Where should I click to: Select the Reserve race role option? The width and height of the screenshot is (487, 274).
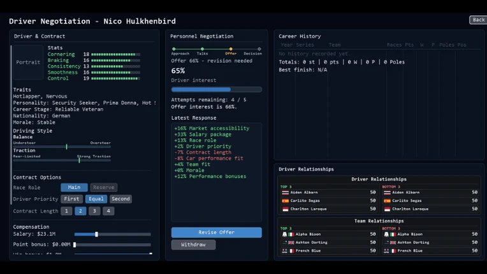104,187
